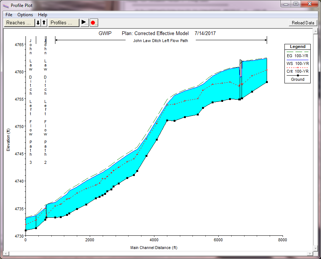Click the Main Channel Distance axis label
This screenshot has height=259, width=321.
click(154, 248)
